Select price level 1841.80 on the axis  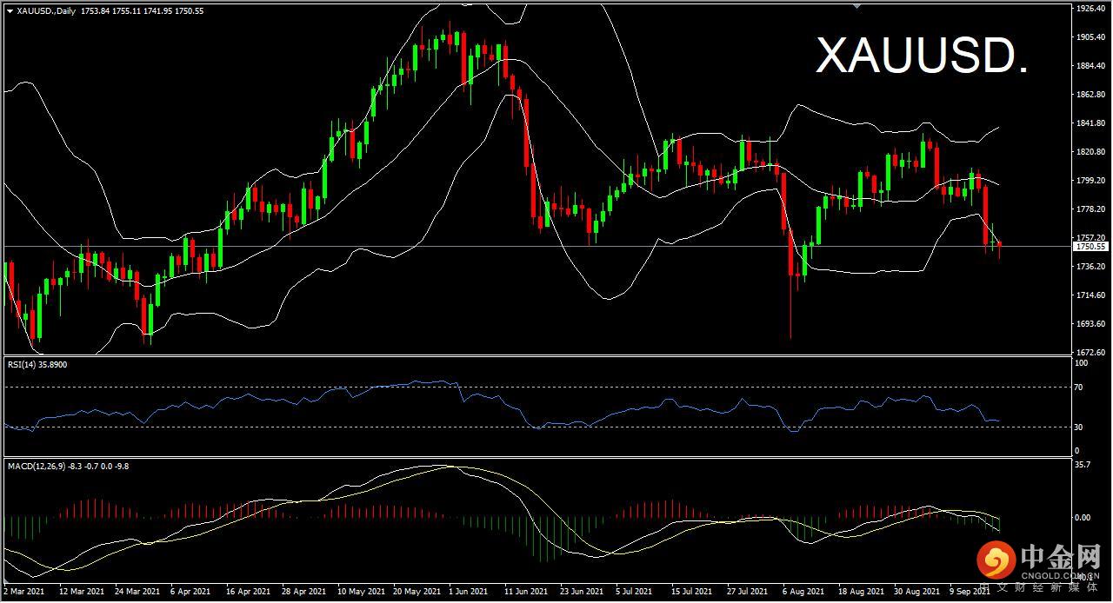click(x=1090, y=123)
